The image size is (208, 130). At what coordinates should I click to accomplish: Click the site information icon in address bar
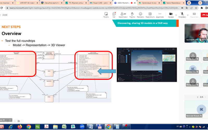pyautogui.click(x=7, y=8)
